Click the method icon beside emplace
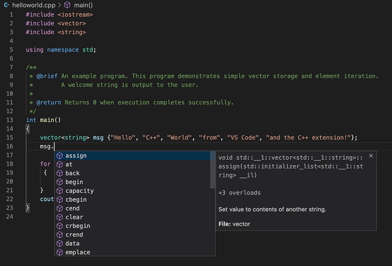 point(59,253)
